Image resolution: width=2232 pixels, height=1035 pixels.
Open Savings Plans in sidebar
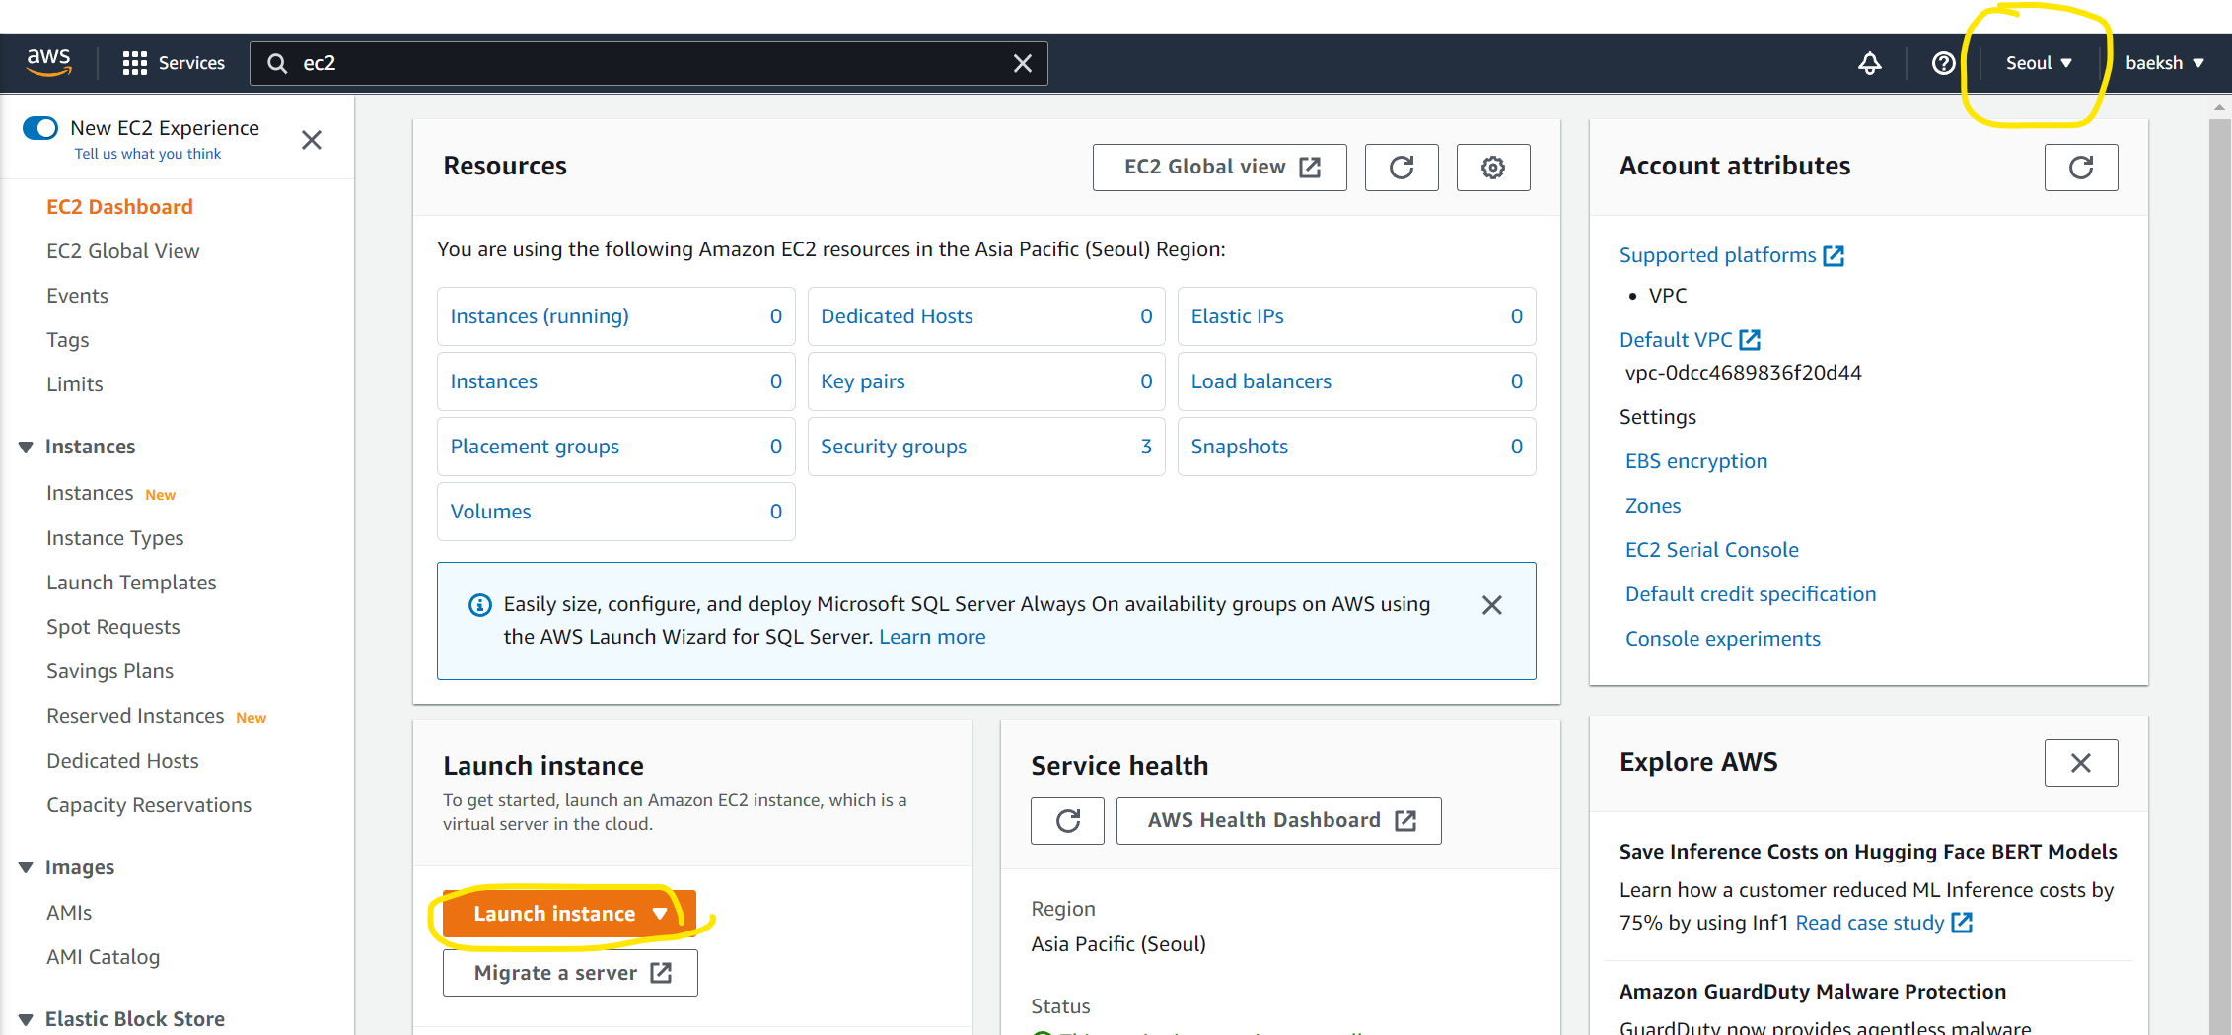pyautogui.click(x=109, y=671)
